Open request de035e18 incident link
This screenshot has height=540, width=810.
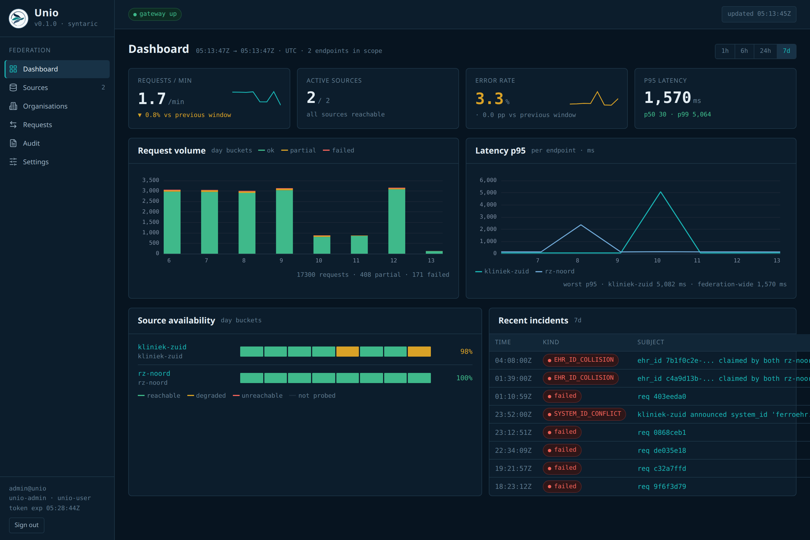[x=661, y=451]
